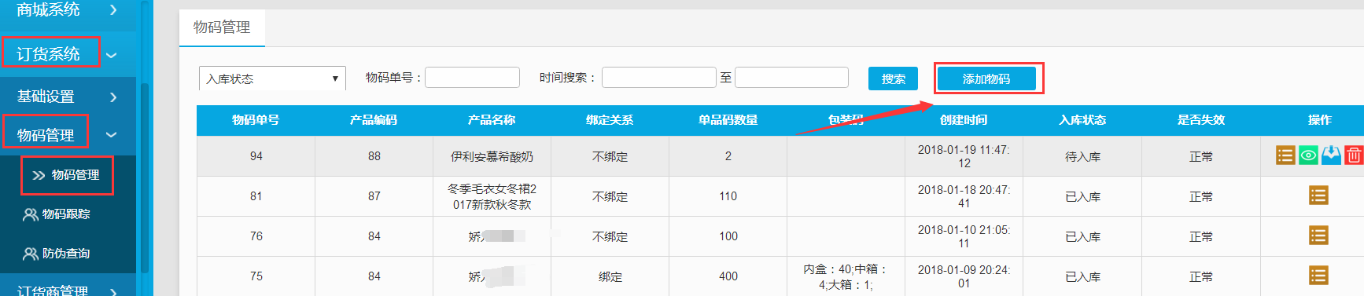Open the 订货商管理 menu

[53, 291]
